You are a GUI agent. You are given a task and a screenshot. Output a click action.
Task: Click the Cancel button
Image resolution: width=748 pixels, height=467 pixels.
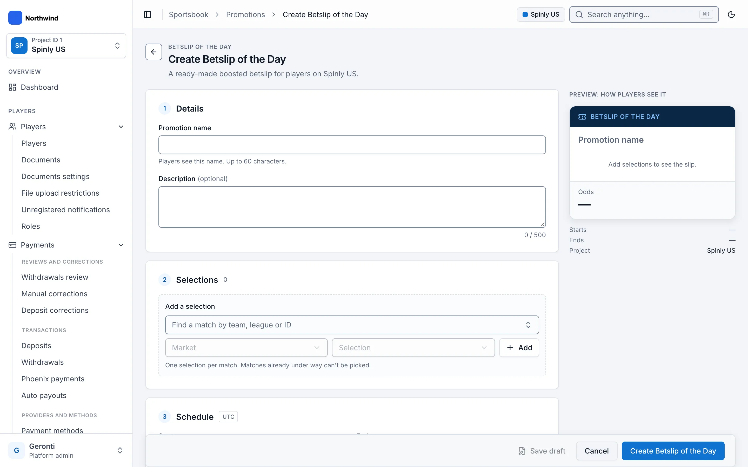[x=597, y=451]
